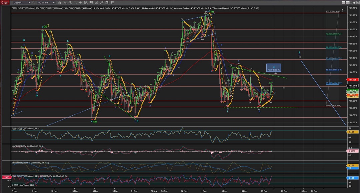
Task: Click the indicator list label at chart top
Action: coord(135,8)
